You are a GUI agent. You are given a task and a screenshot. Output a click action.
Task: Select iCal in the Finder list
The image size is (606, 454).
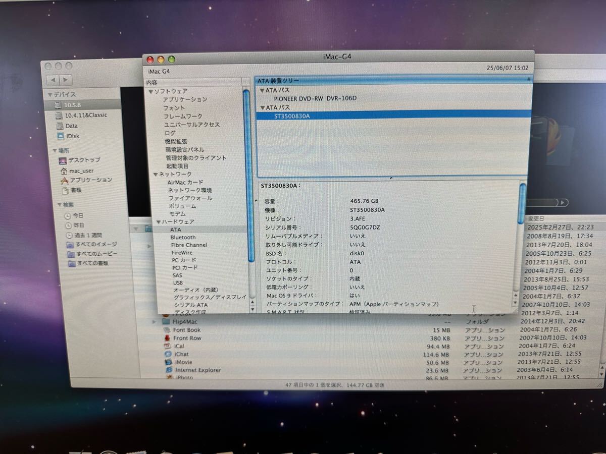[x=179, y=346]
